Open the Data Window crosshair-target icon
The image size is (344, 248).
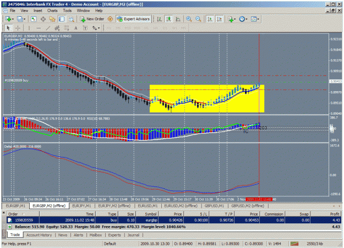pyautogui.click(x=43, y=19)
